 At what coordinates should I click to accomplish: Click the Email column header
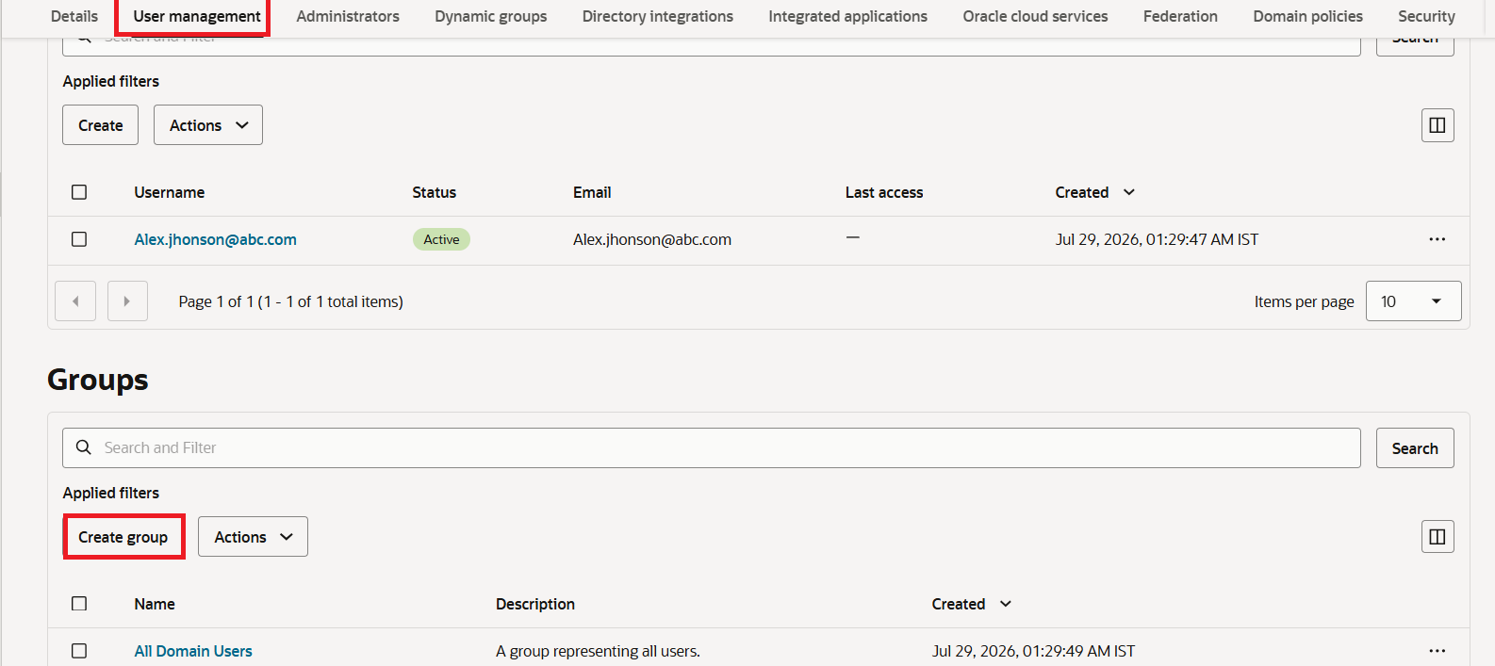[592, 192]
